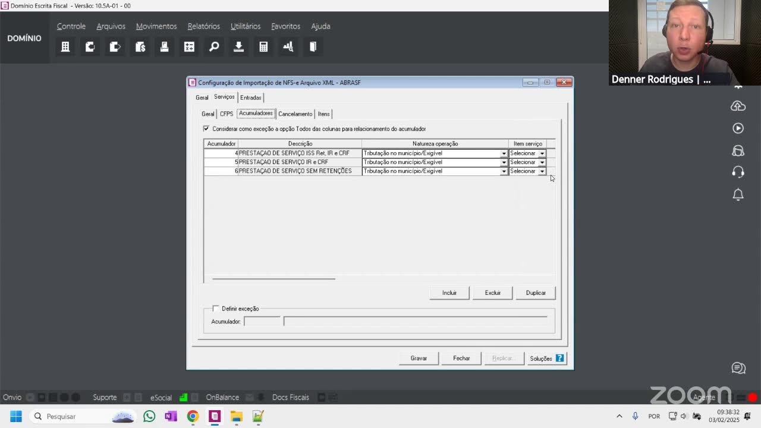
Task: Click the Acumulador code input field
Action: (262, 322)
